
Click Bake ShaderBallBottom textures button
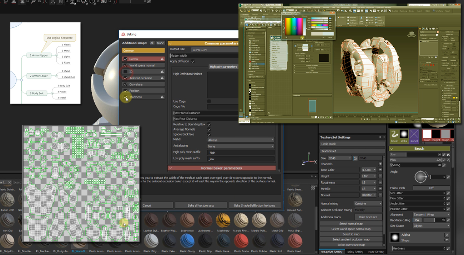tap(254, 206)
